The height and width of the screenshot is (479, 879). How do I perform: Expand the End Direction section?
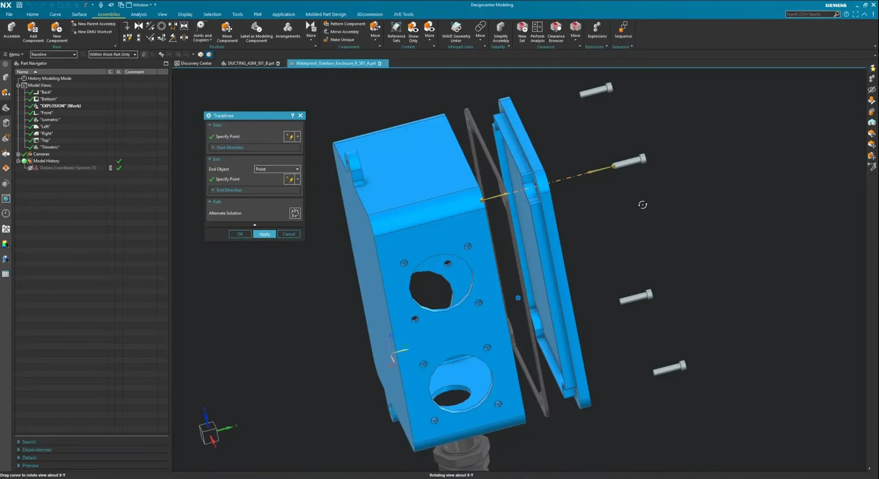(x=255, y=190)
